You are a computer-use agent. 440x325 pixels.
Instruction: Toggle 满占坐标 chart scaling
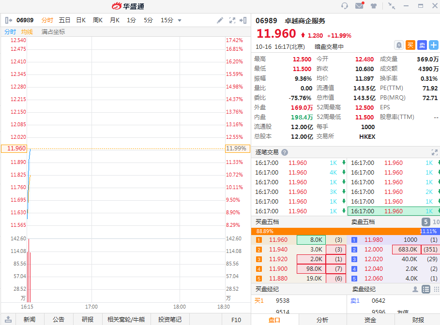pos(53,32)
